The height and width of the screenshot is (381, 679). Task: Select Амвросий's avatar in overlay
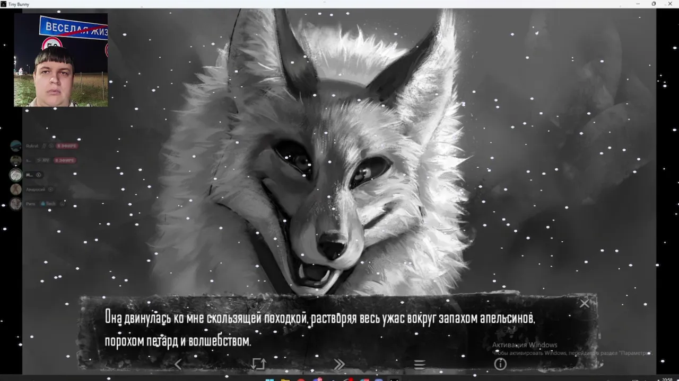[x=16, y=189]
